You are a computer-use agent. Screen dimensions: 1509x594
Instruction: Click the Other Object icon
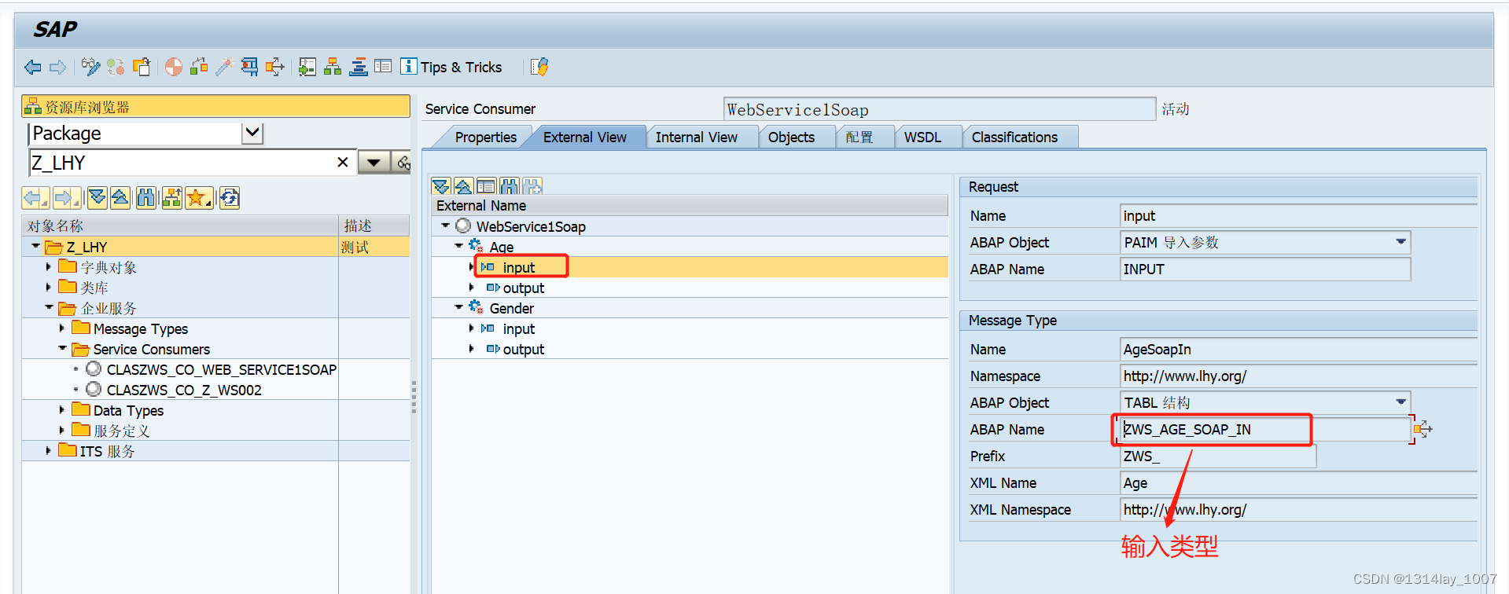click(x=142, y=68)
